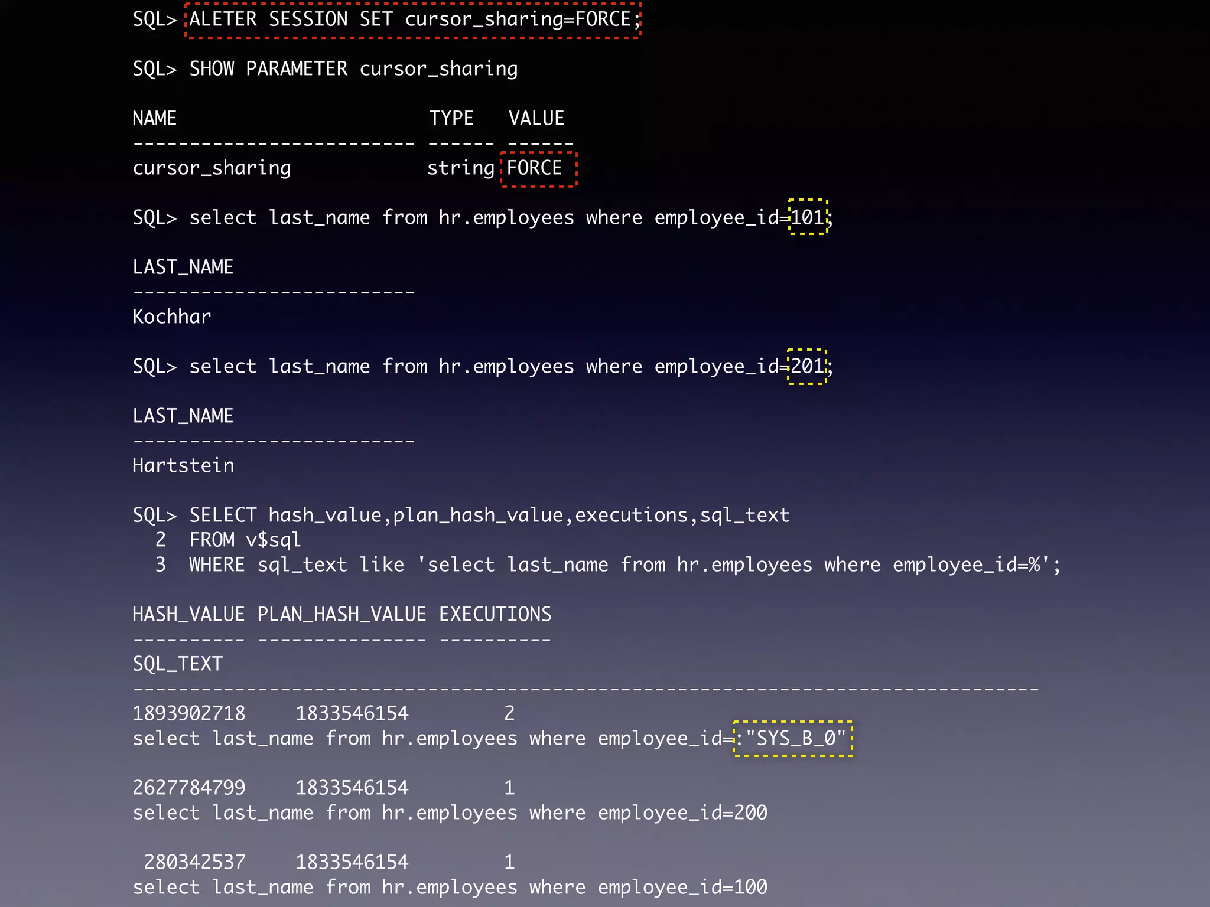Click hash value 280342537
This screenshot has width=1210, height=907.
[195, 862]
